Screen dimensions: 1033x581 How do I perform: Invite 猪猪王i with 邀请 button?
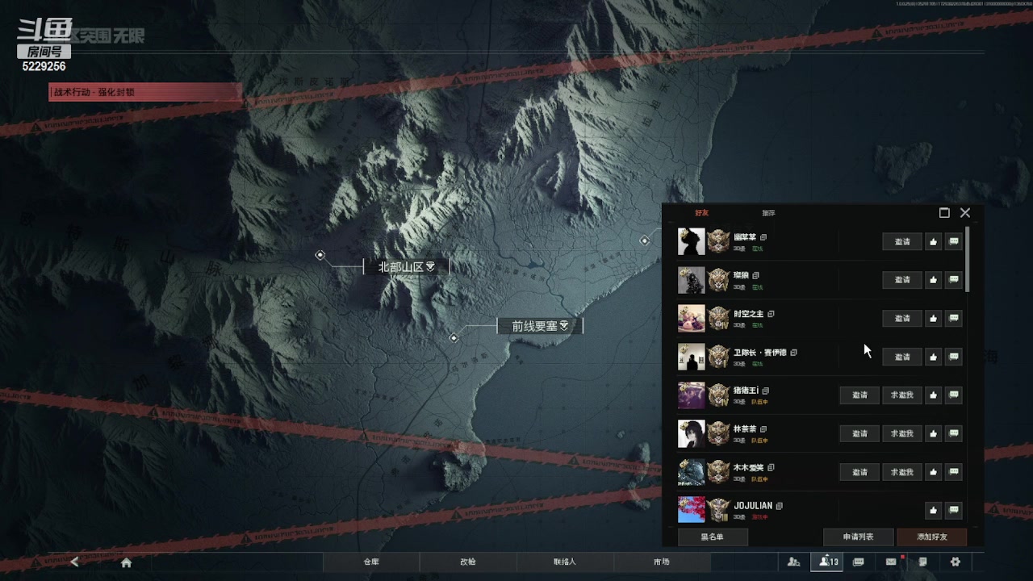point(859,395)
